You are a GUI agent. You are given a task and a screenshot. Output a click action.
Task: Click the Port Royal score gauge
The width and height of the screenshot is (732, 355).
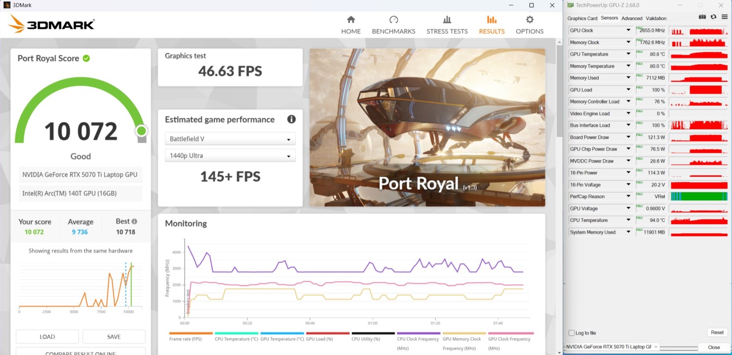tap(81, 110)
